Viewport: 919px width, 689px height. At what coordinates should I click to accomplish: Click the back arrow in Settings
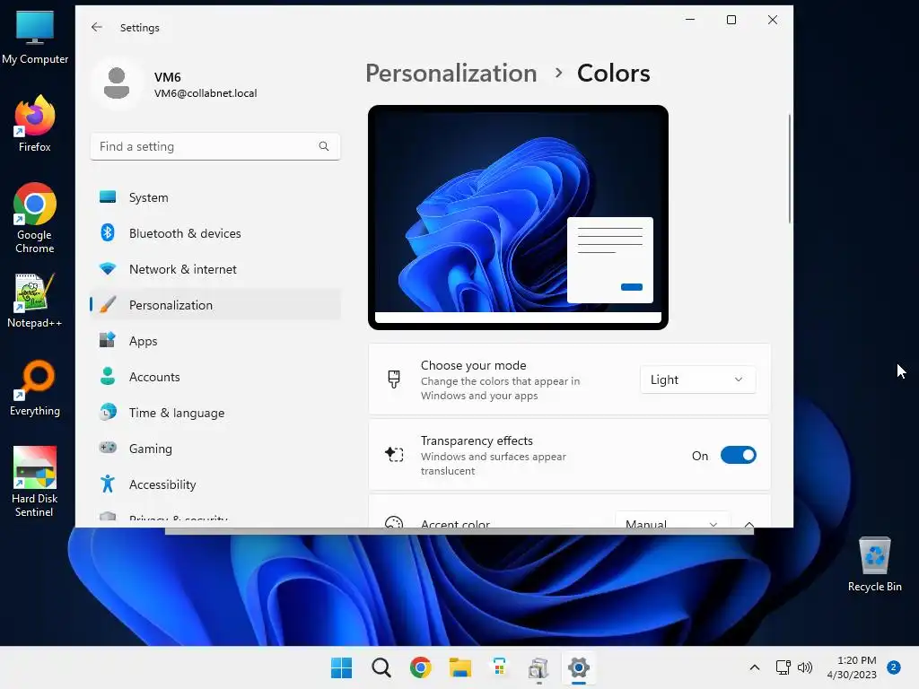[x=97, y=27]
